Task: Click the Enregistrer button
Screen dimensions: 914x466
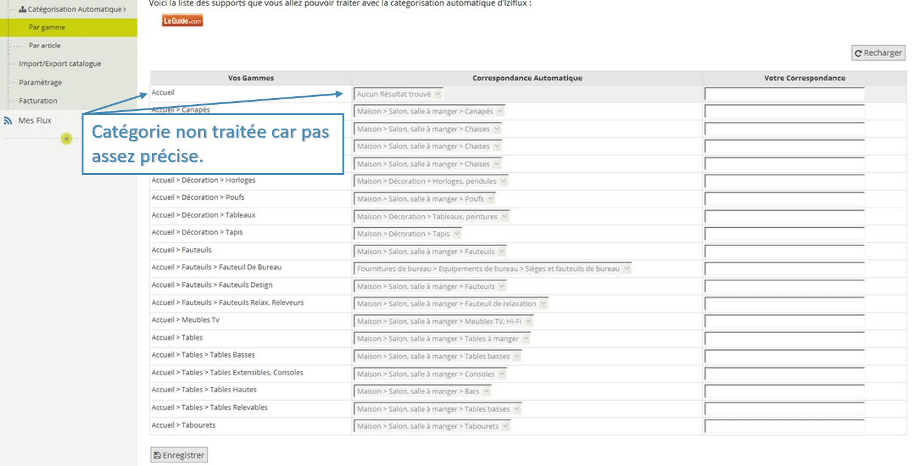Action: tap(179, 455)
